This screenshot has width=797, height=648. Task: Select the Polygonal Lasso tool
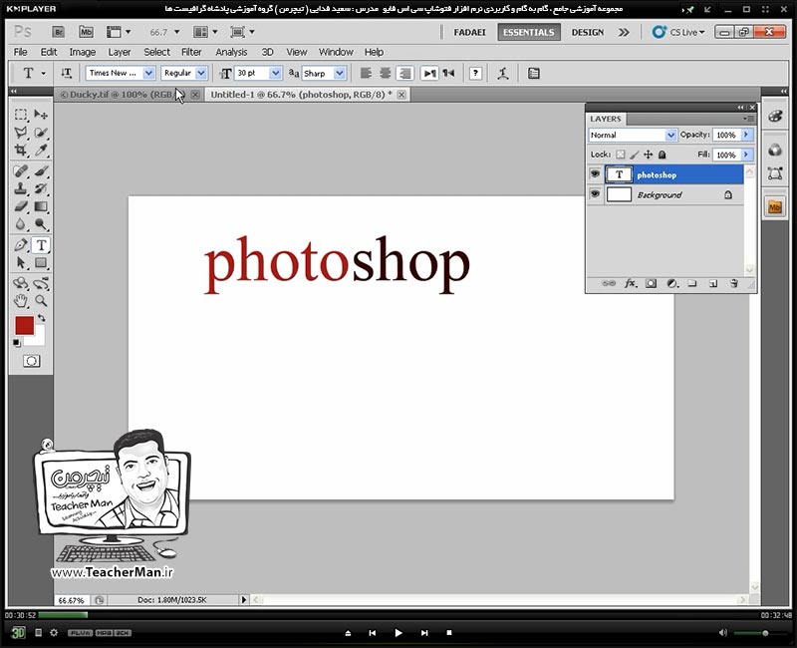pyautogui.click(x=21, y=133)
